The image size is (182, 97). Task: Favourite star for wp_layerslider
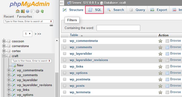pos(160,54)
